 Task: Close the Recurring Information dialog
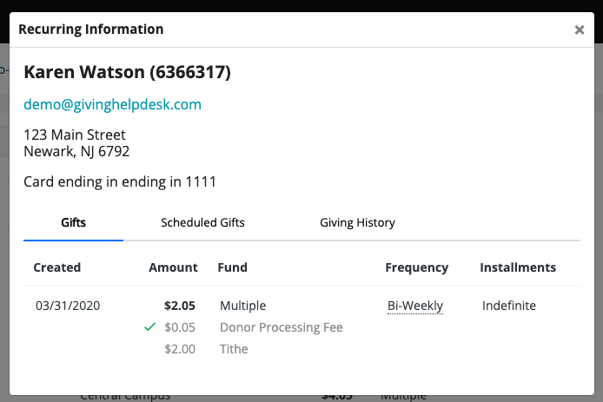580,30
